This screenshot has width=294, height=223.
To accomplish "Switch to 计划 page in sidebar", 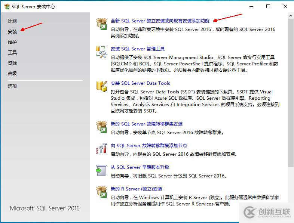I will [x=12, y=21].
